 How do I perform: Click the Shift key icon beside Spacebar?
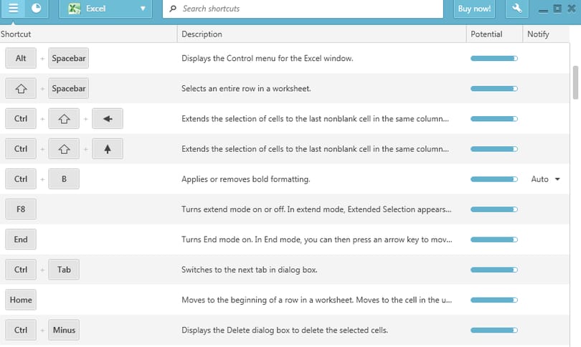tap(21, 88)
